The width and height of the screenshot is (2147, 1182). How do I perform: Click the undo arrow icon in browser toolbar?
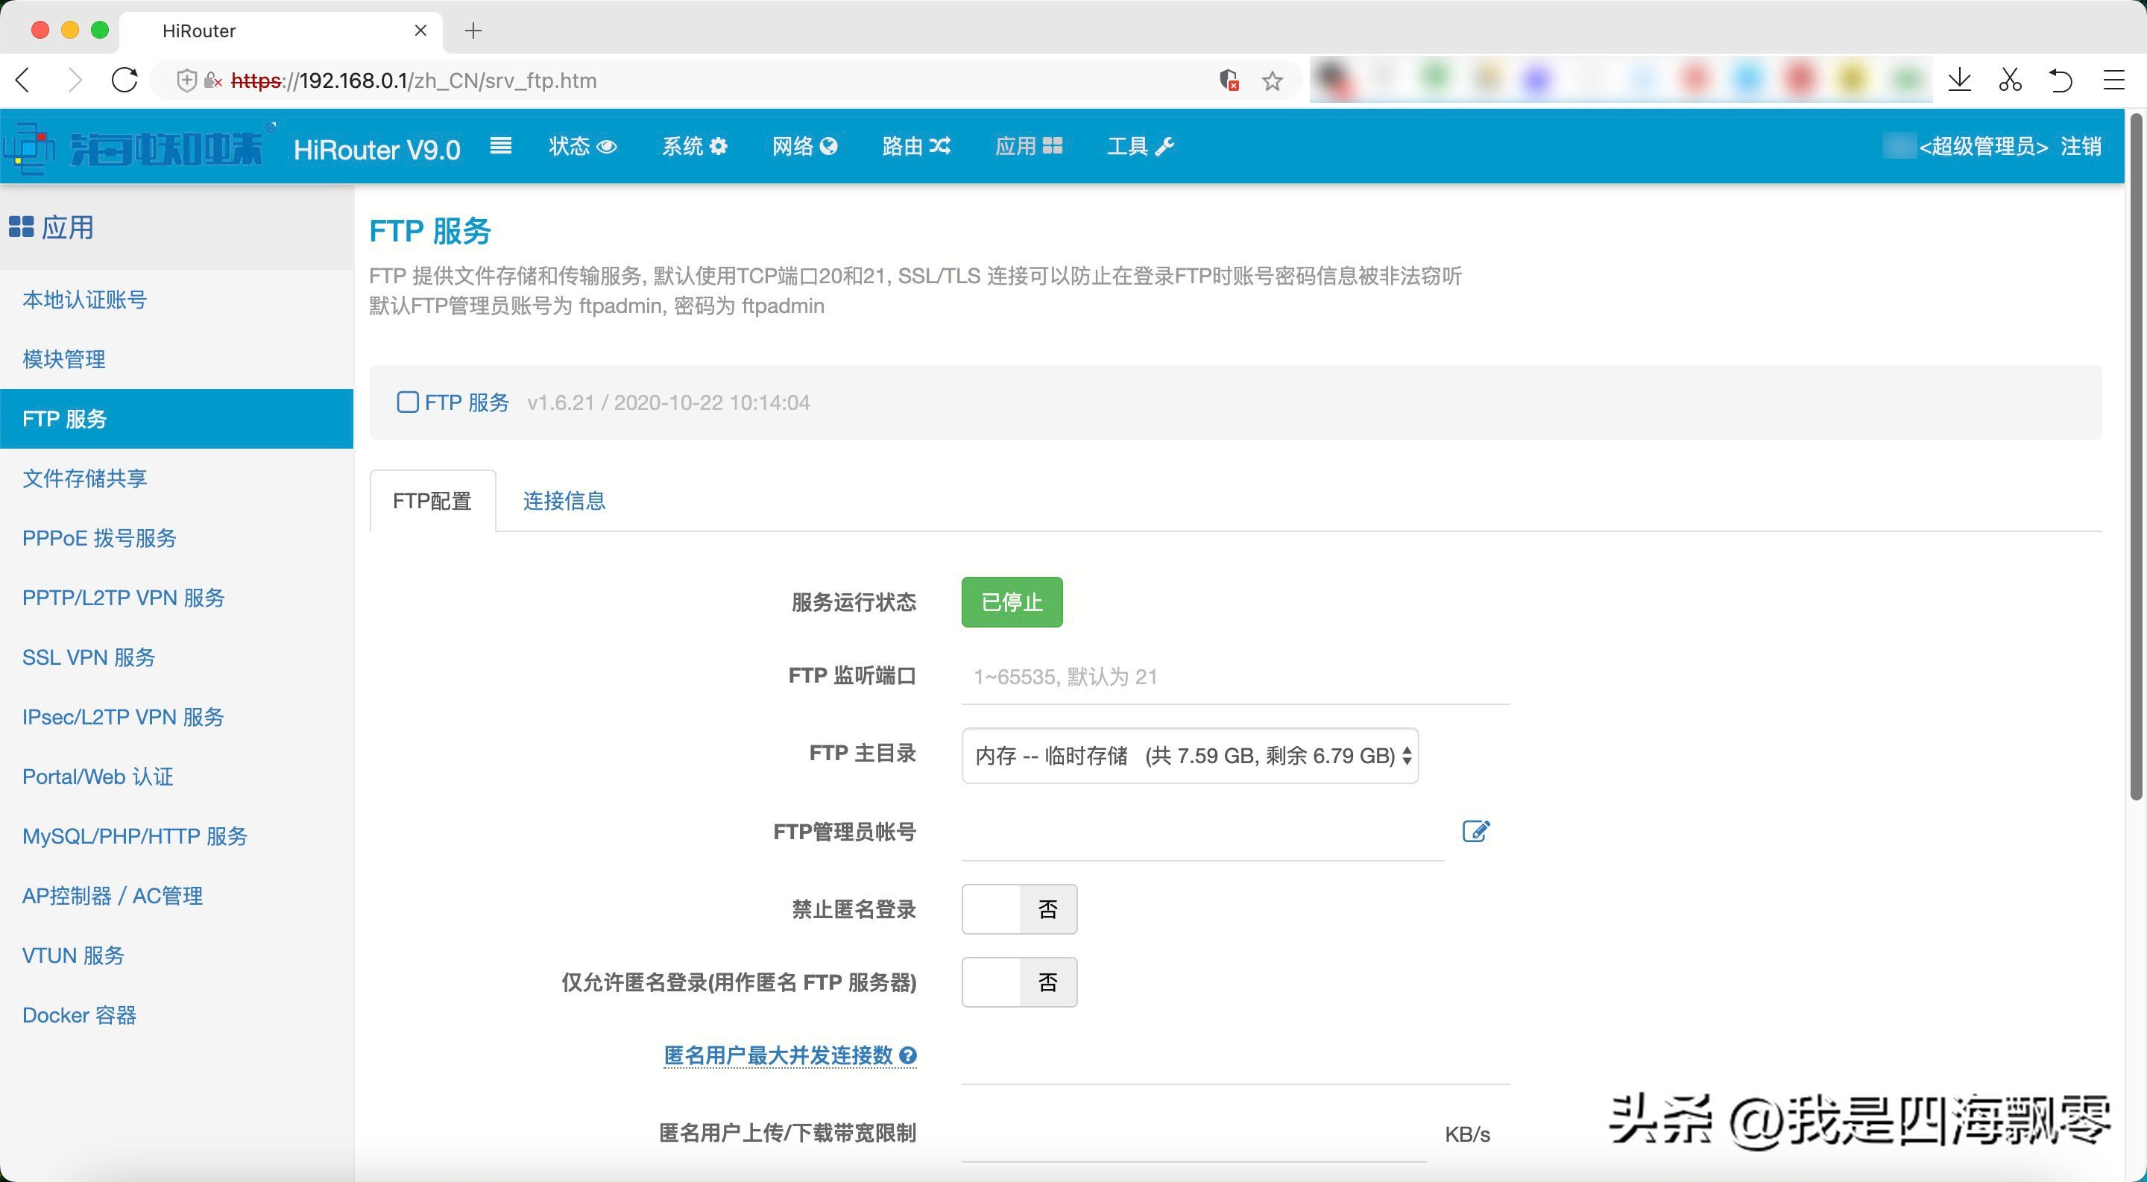pyautogui.click(x=2061, y=80)
